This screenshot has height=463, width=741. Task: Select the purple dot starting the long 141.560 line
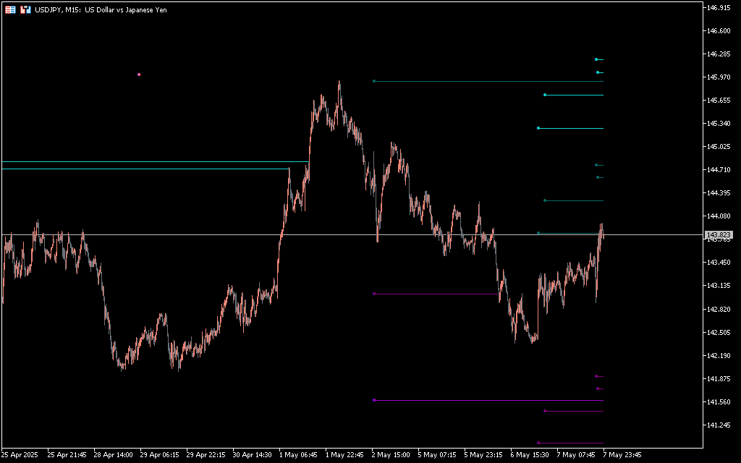[373, 400]
